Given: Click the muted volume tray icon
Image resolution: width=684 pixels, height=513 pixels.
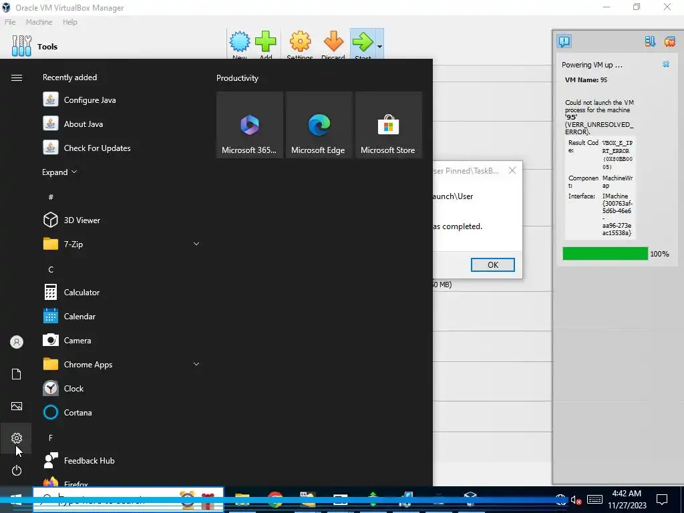Looking at the screenshot, I should tap(575, 500).
